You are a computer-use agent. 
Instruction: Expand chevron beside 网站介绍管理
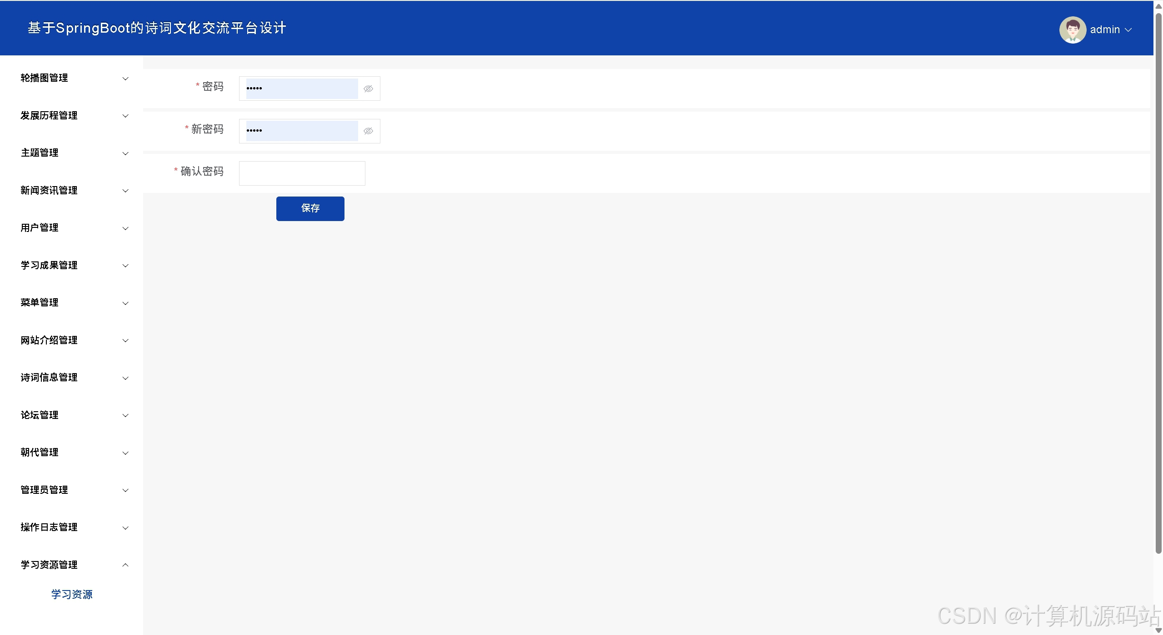125,340
